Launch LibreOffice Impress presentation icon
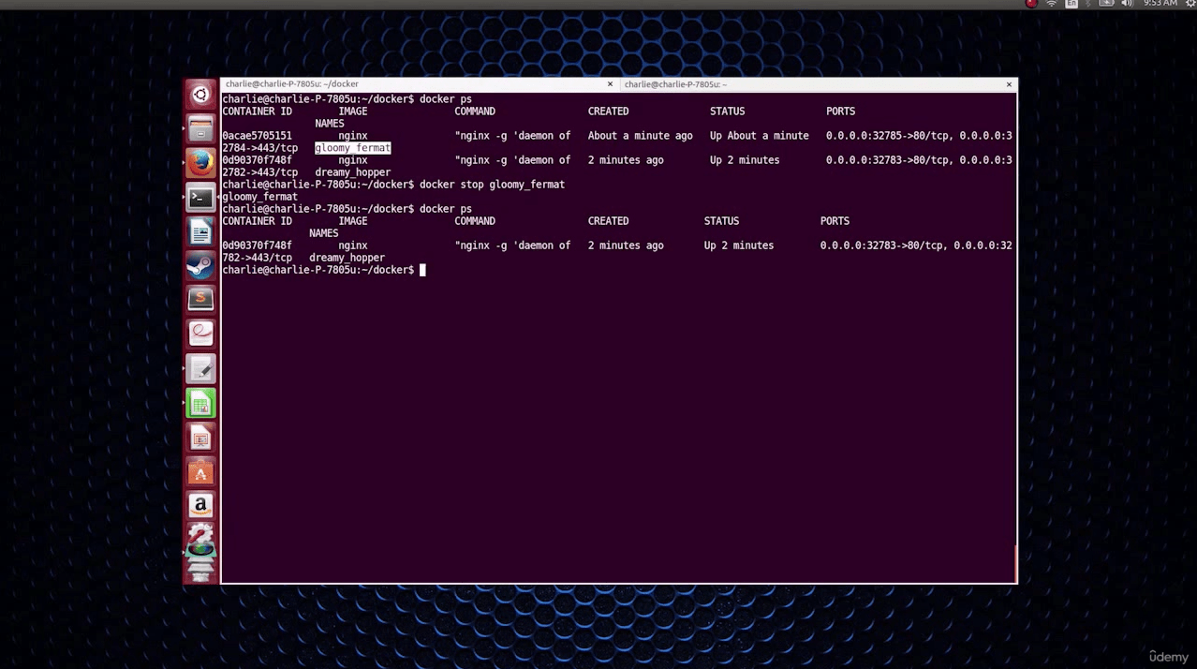1197x669 pixels. click(x=200, y=438)
